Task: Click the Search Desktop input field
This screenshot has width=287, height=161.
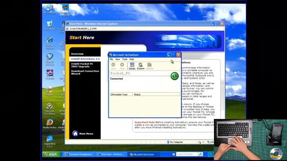Action: (187, 154)
